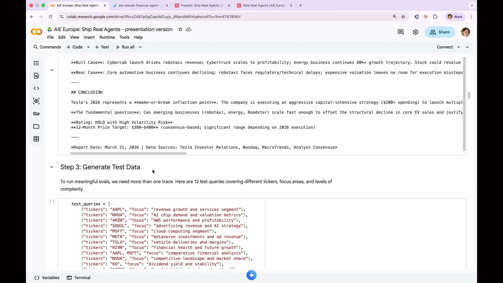This screenshot has width=503, height=283.
Task: Open the Work profile button
Action: click(455, 17)
